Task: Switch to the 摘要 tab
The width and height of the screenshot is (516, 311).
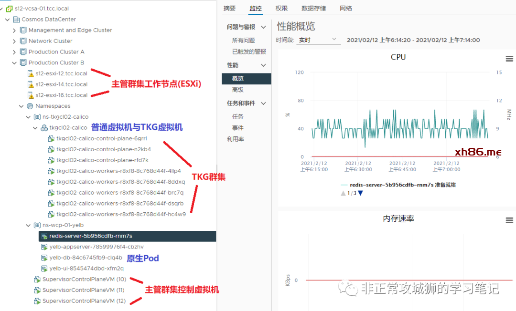Action: click(229, 8)
